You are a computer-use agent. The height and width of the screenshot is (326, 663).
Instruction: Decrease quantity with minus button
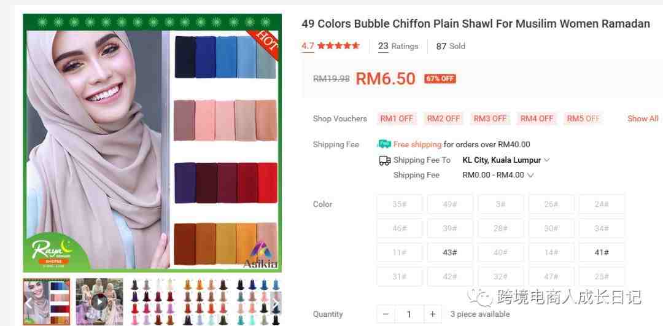[x=386, y=314]
